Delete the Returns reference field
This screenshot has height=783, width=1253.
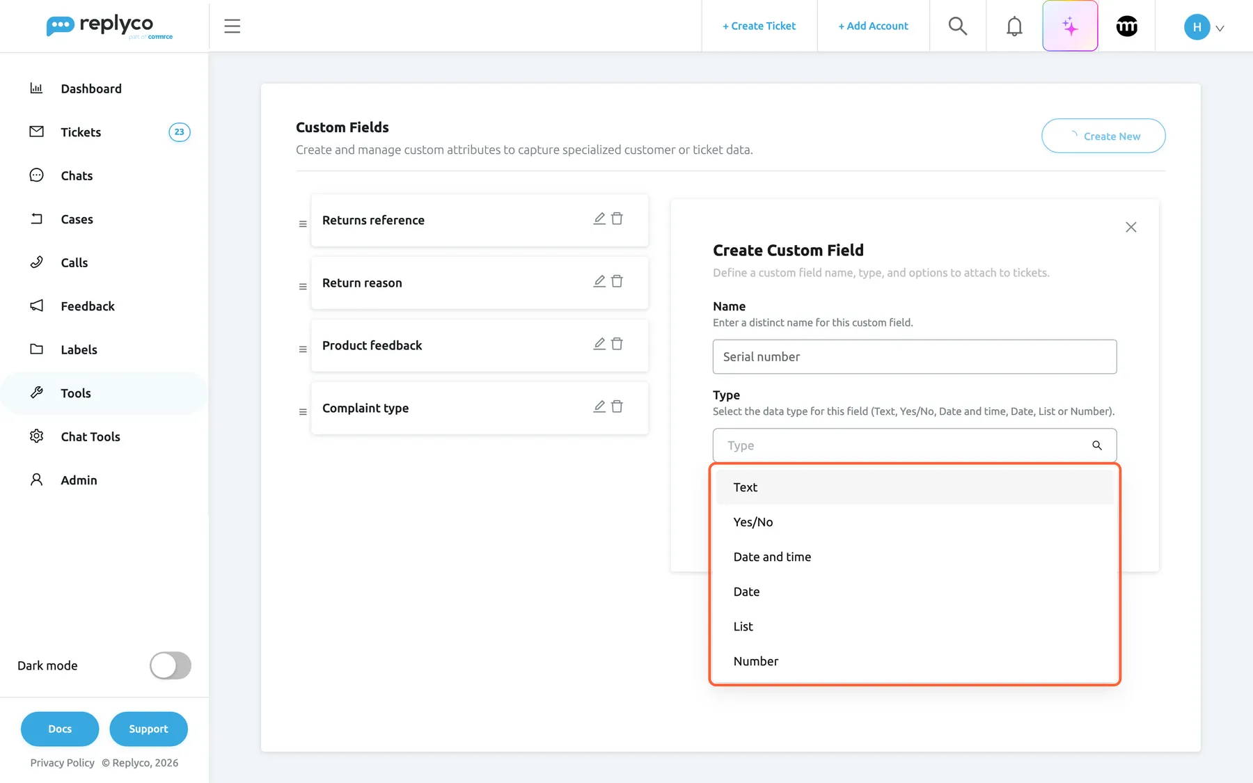(x=617, y=219)
